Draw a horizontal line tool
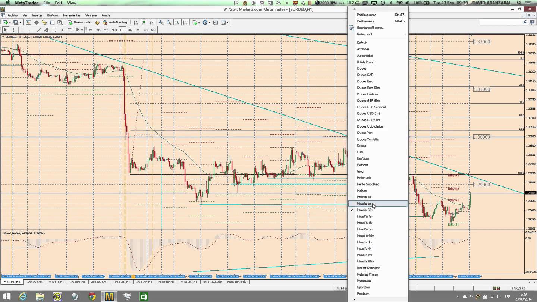The width and height of the screenshot is (537, 302). coord(31,30)
